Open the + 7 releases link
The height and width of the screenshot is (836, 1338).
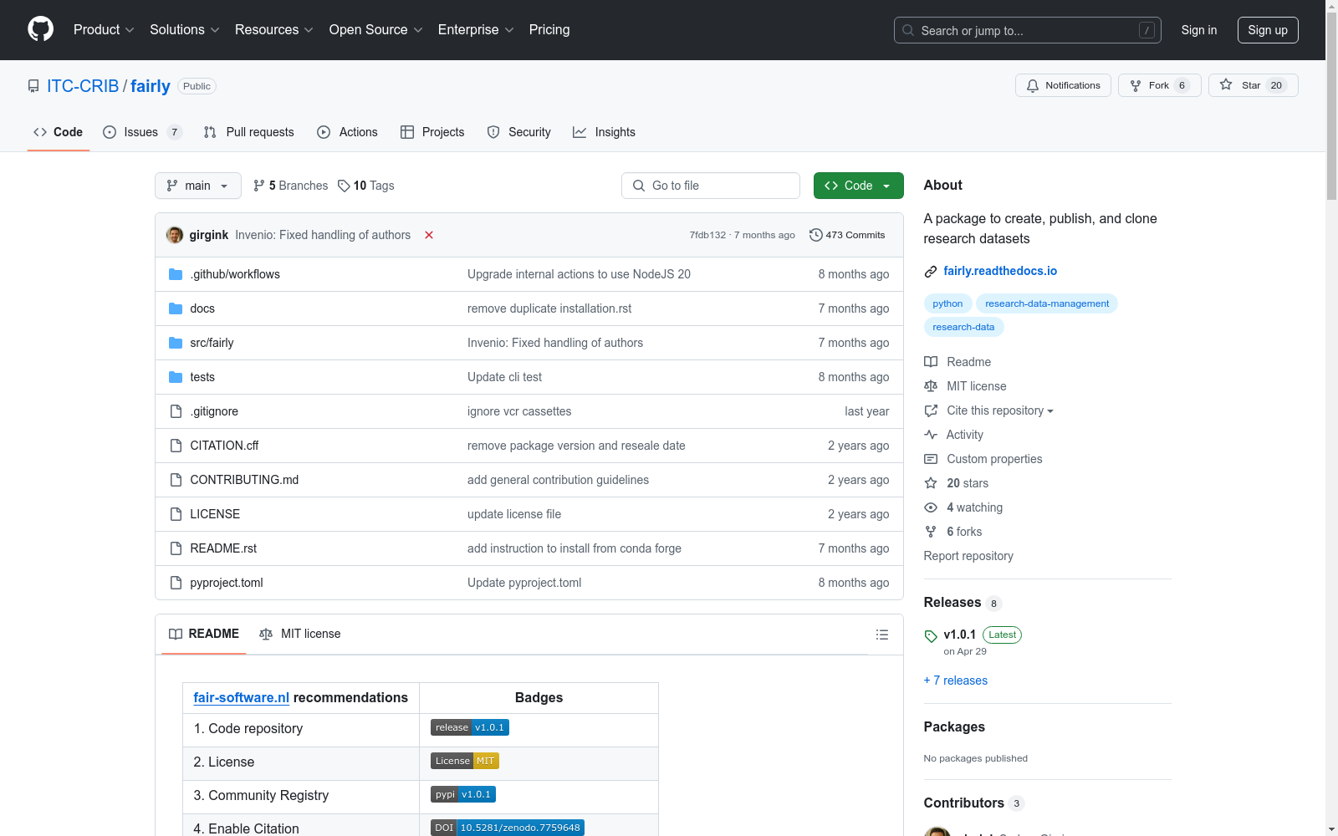point(956,681)
